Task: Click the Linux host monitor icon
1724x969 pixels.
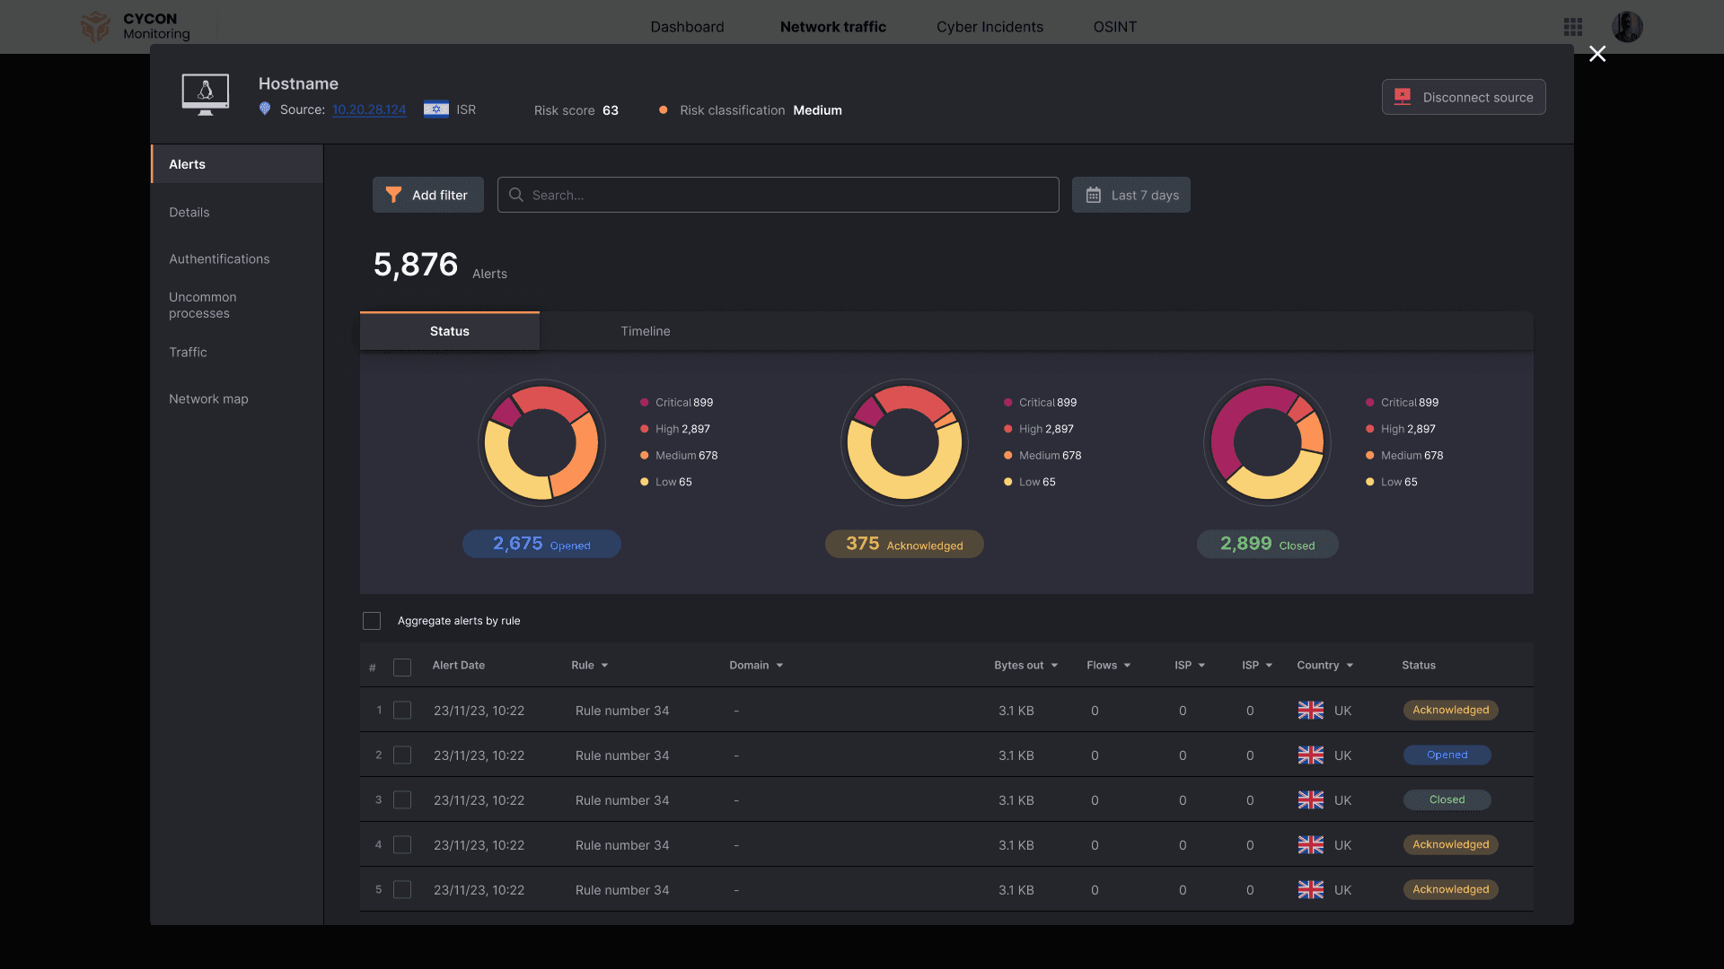Action: pos(205,93)
